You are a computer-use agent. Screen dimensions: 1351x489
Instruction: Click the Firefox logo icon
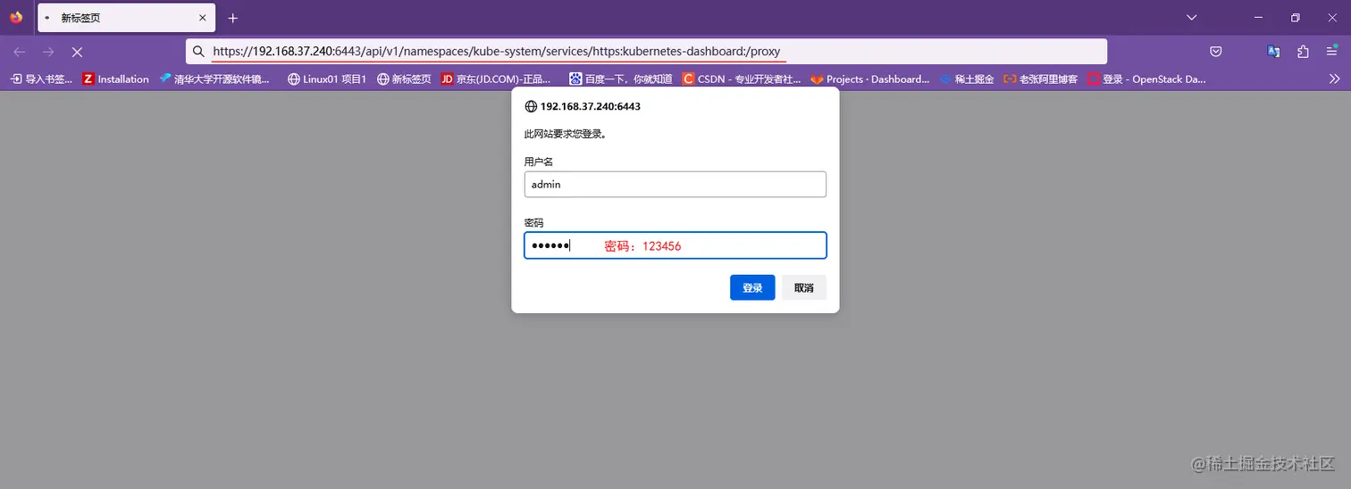[16, 17]
